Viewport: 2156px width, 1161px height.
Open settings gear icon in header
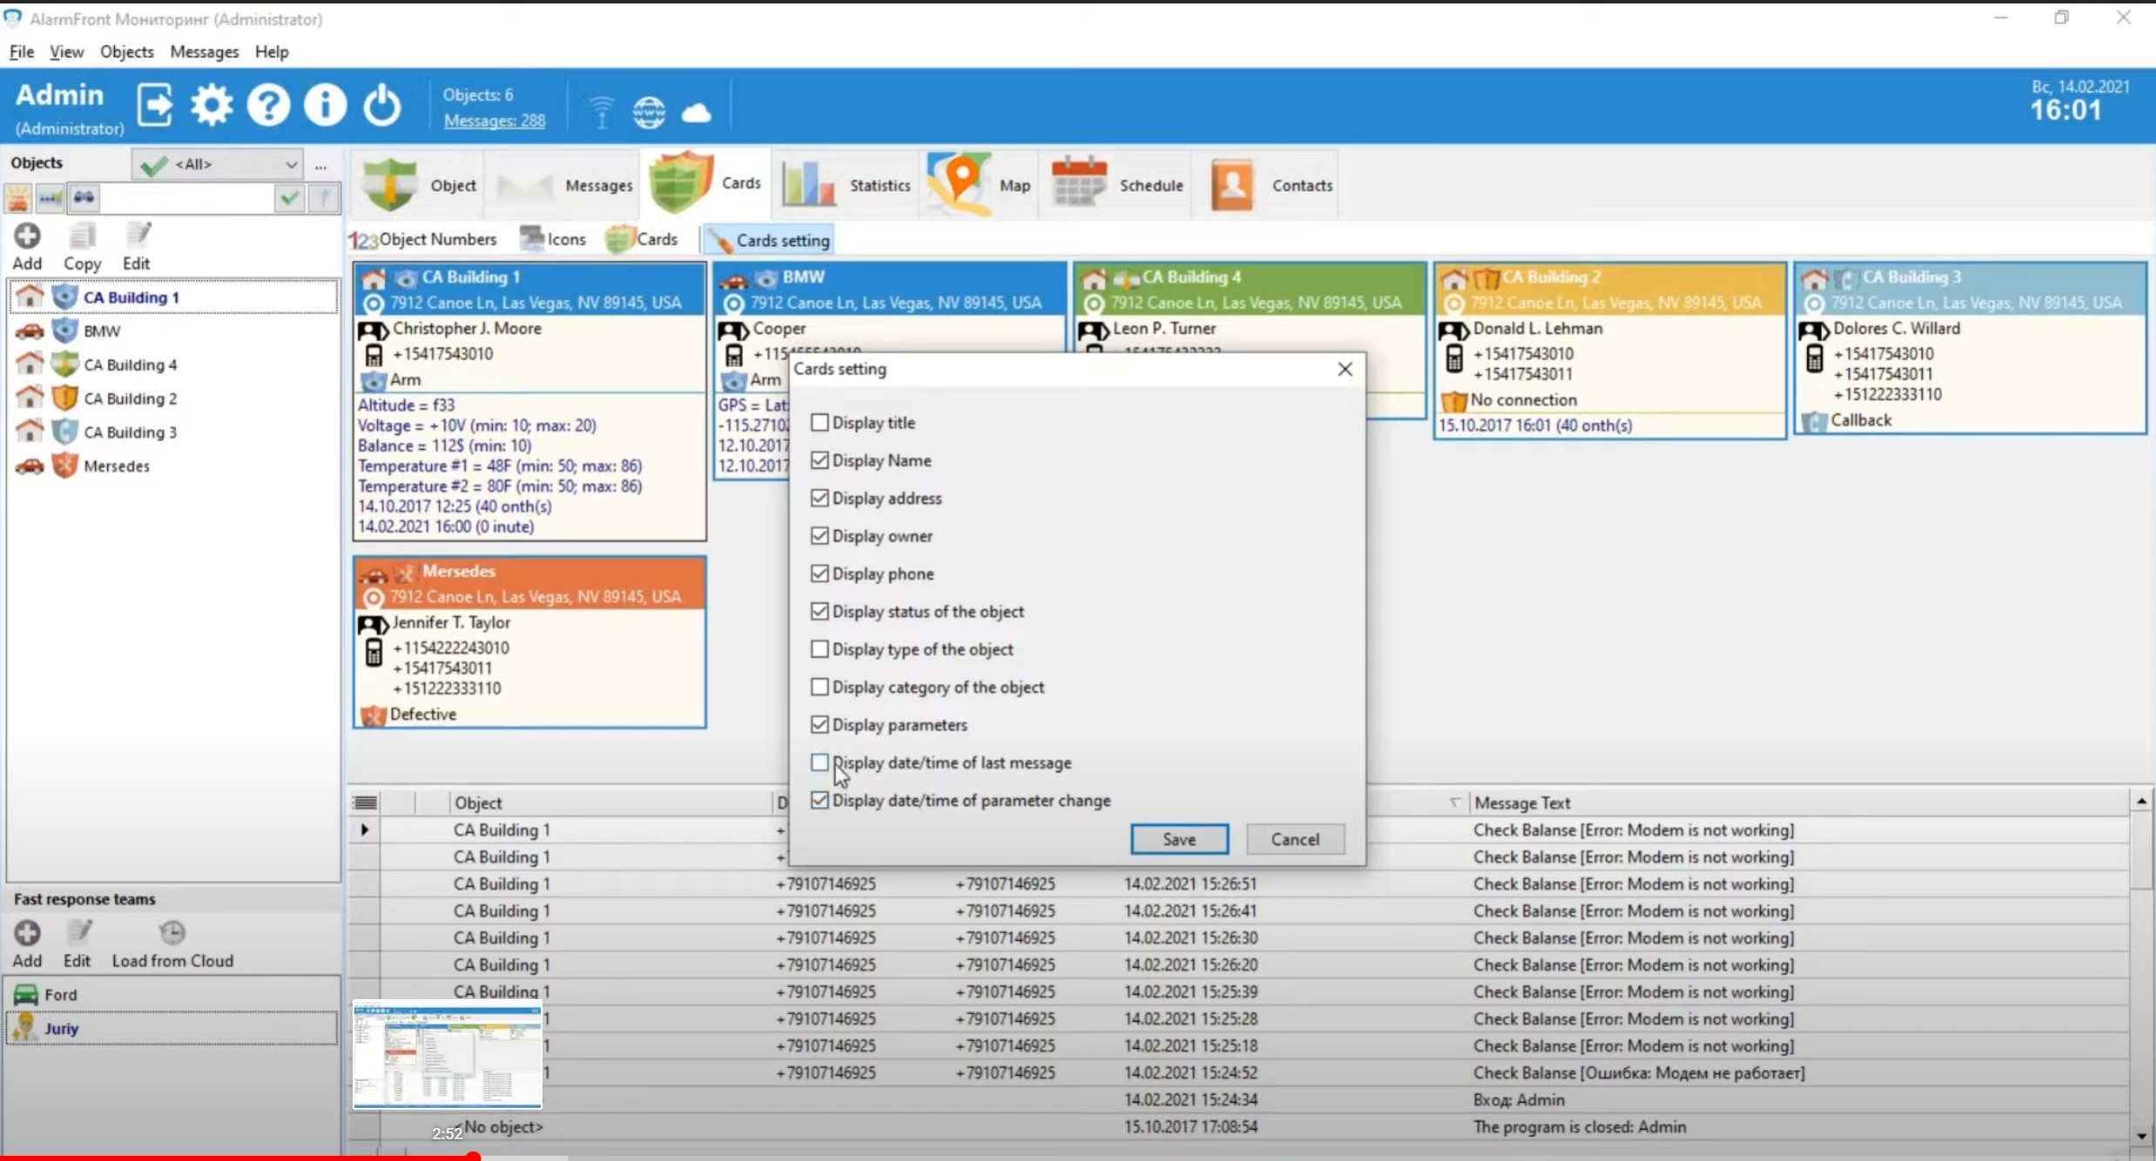click(x=212, y=106)
